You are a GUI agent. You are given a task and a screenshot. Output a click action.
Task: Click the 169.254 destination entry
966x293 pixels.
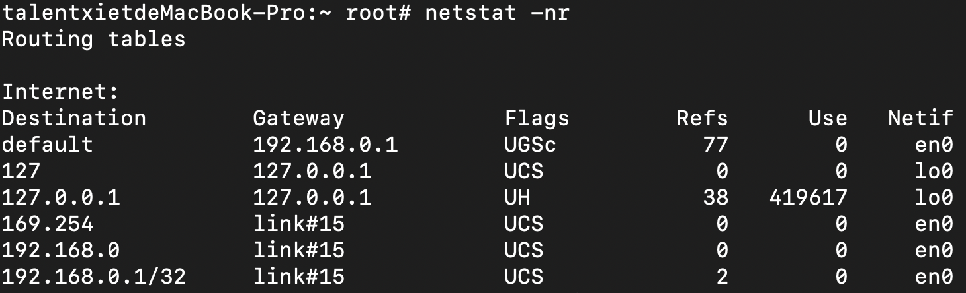(48, 224)
